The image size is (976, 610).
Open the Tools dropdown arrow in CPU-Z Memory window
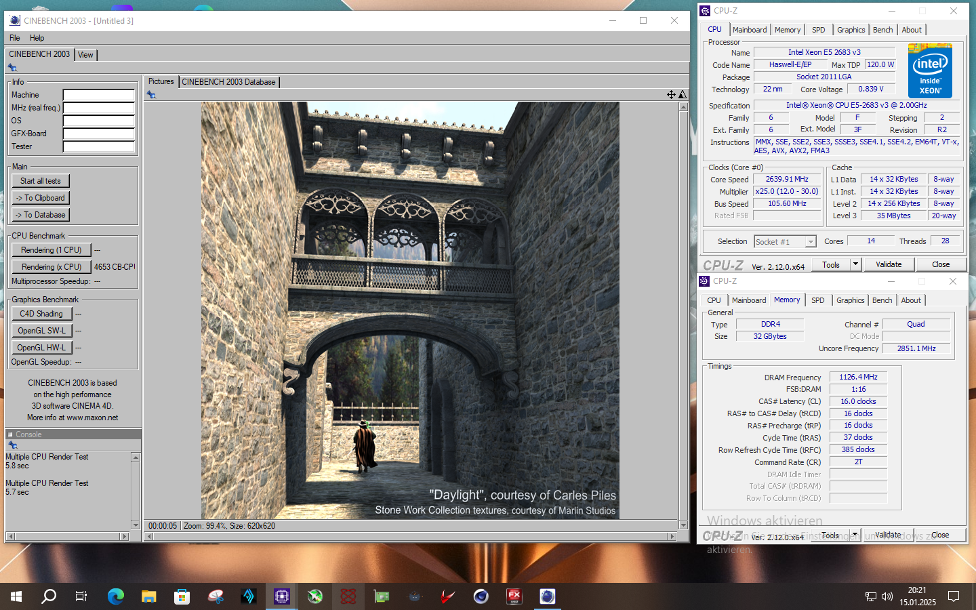coord(855,535)
